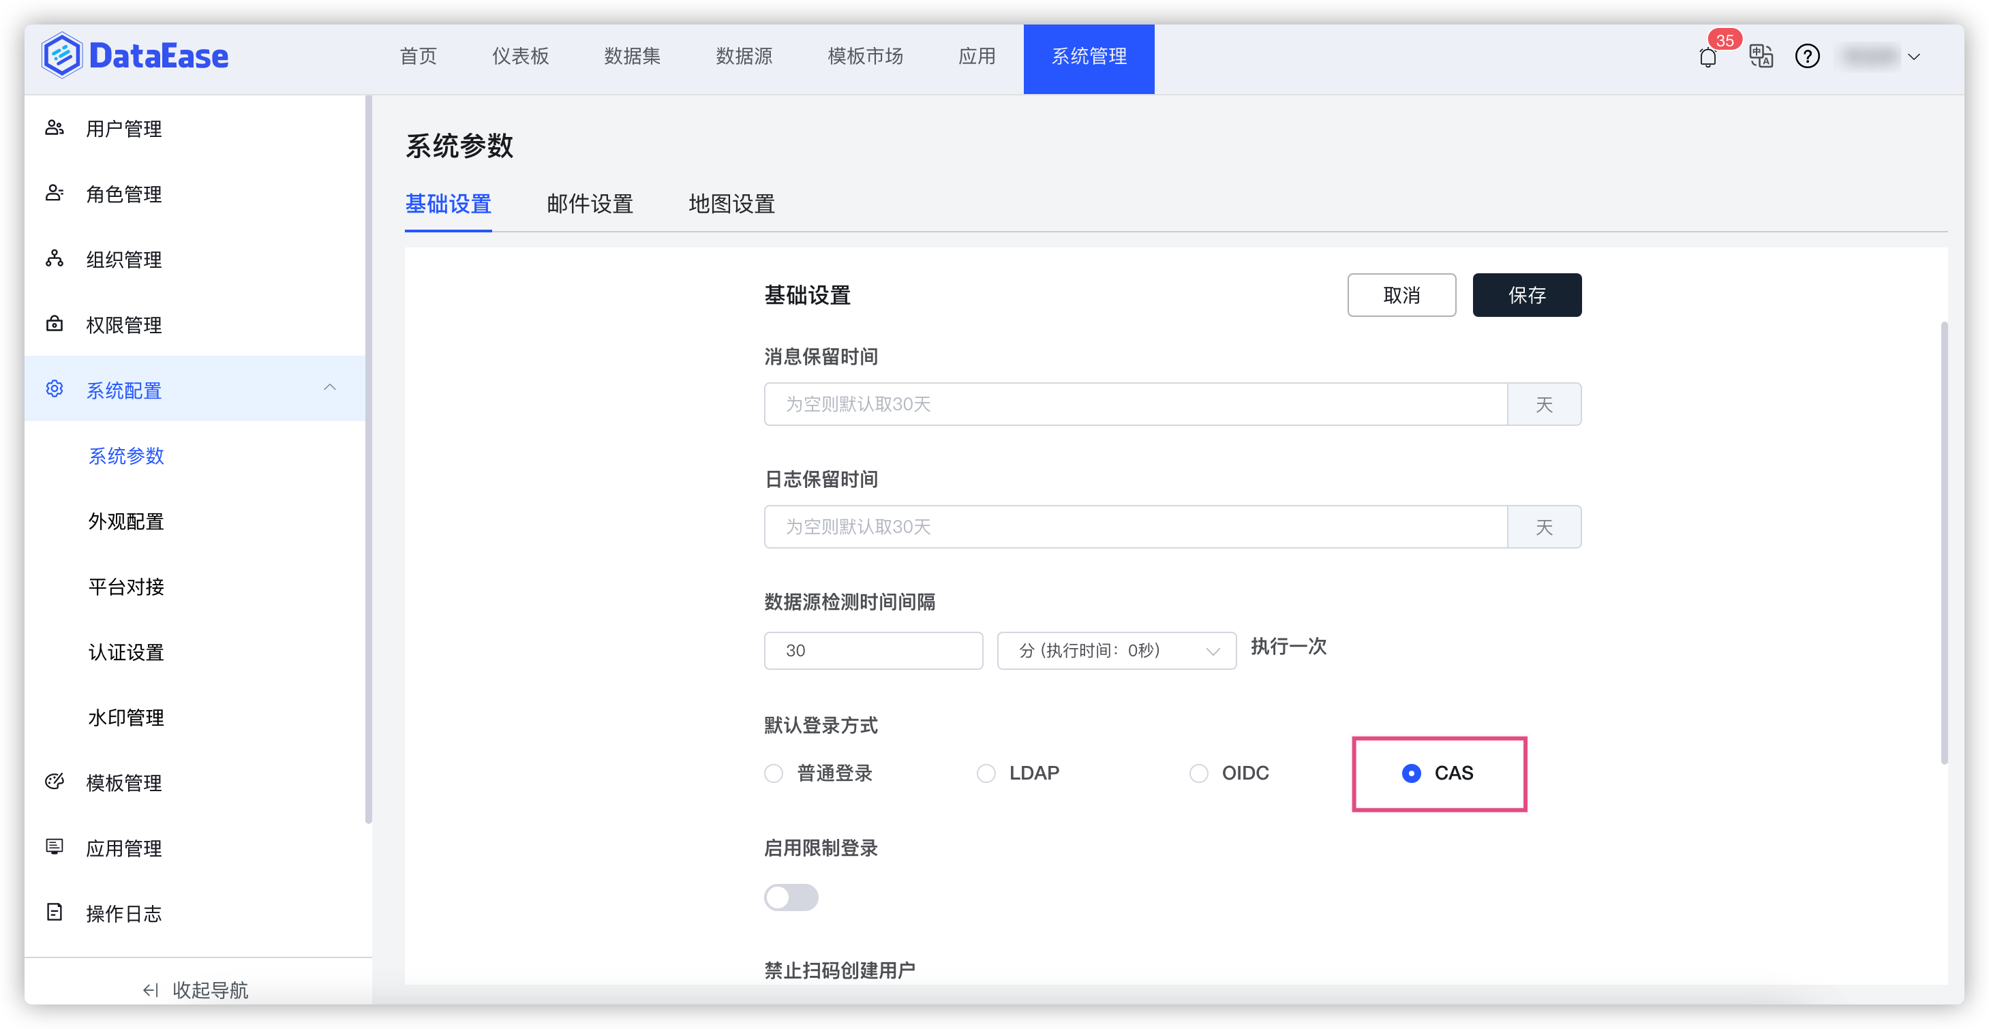
Task: Enable the 启用限制登录 toggle switch
Action: tap(791, 897)
